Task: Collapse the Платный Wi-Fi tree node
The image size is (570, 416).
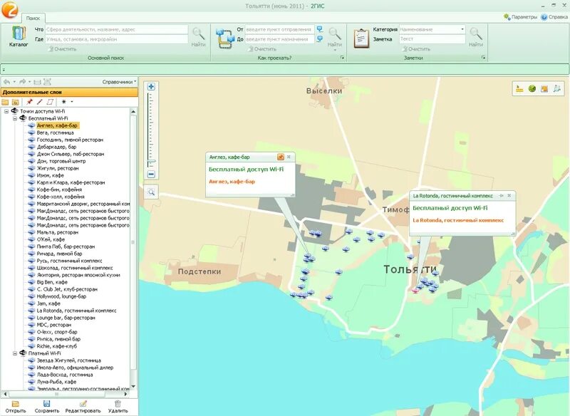Action: (15, 353)
